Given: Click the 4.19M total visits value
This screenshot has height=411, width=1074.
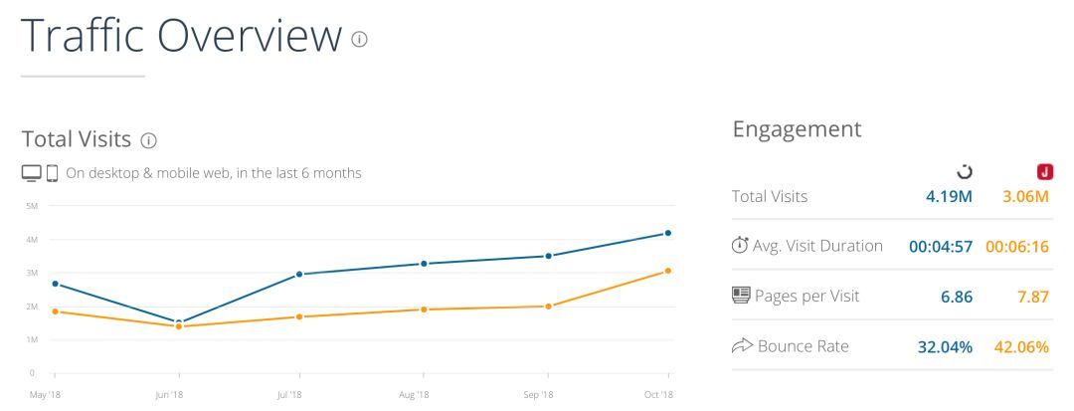Looking at the screenshot, I should 948,196.
